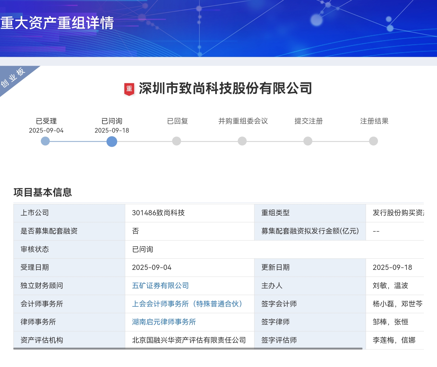This screenshot has height=367, width=437.
Task: Click the 2025-09-18 date under 已问询
Action: pos(112,130)
